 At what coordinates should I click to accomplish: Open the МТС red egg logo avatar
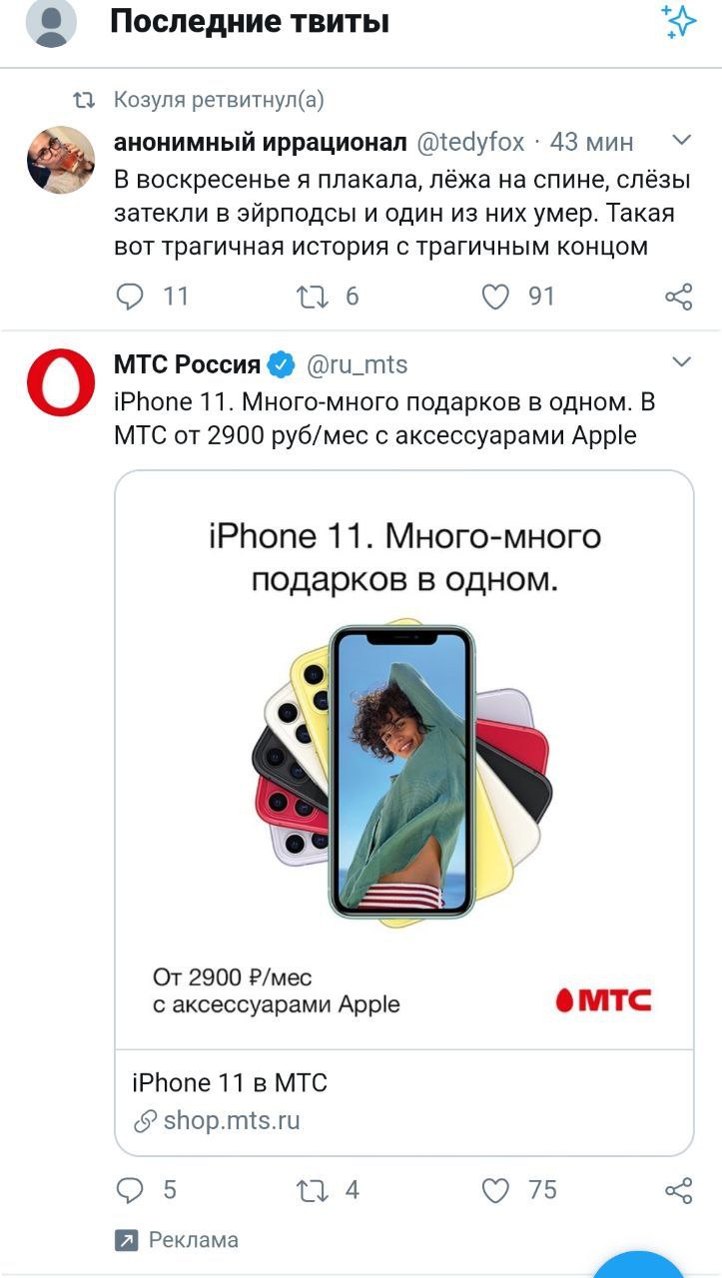(60, 382)
